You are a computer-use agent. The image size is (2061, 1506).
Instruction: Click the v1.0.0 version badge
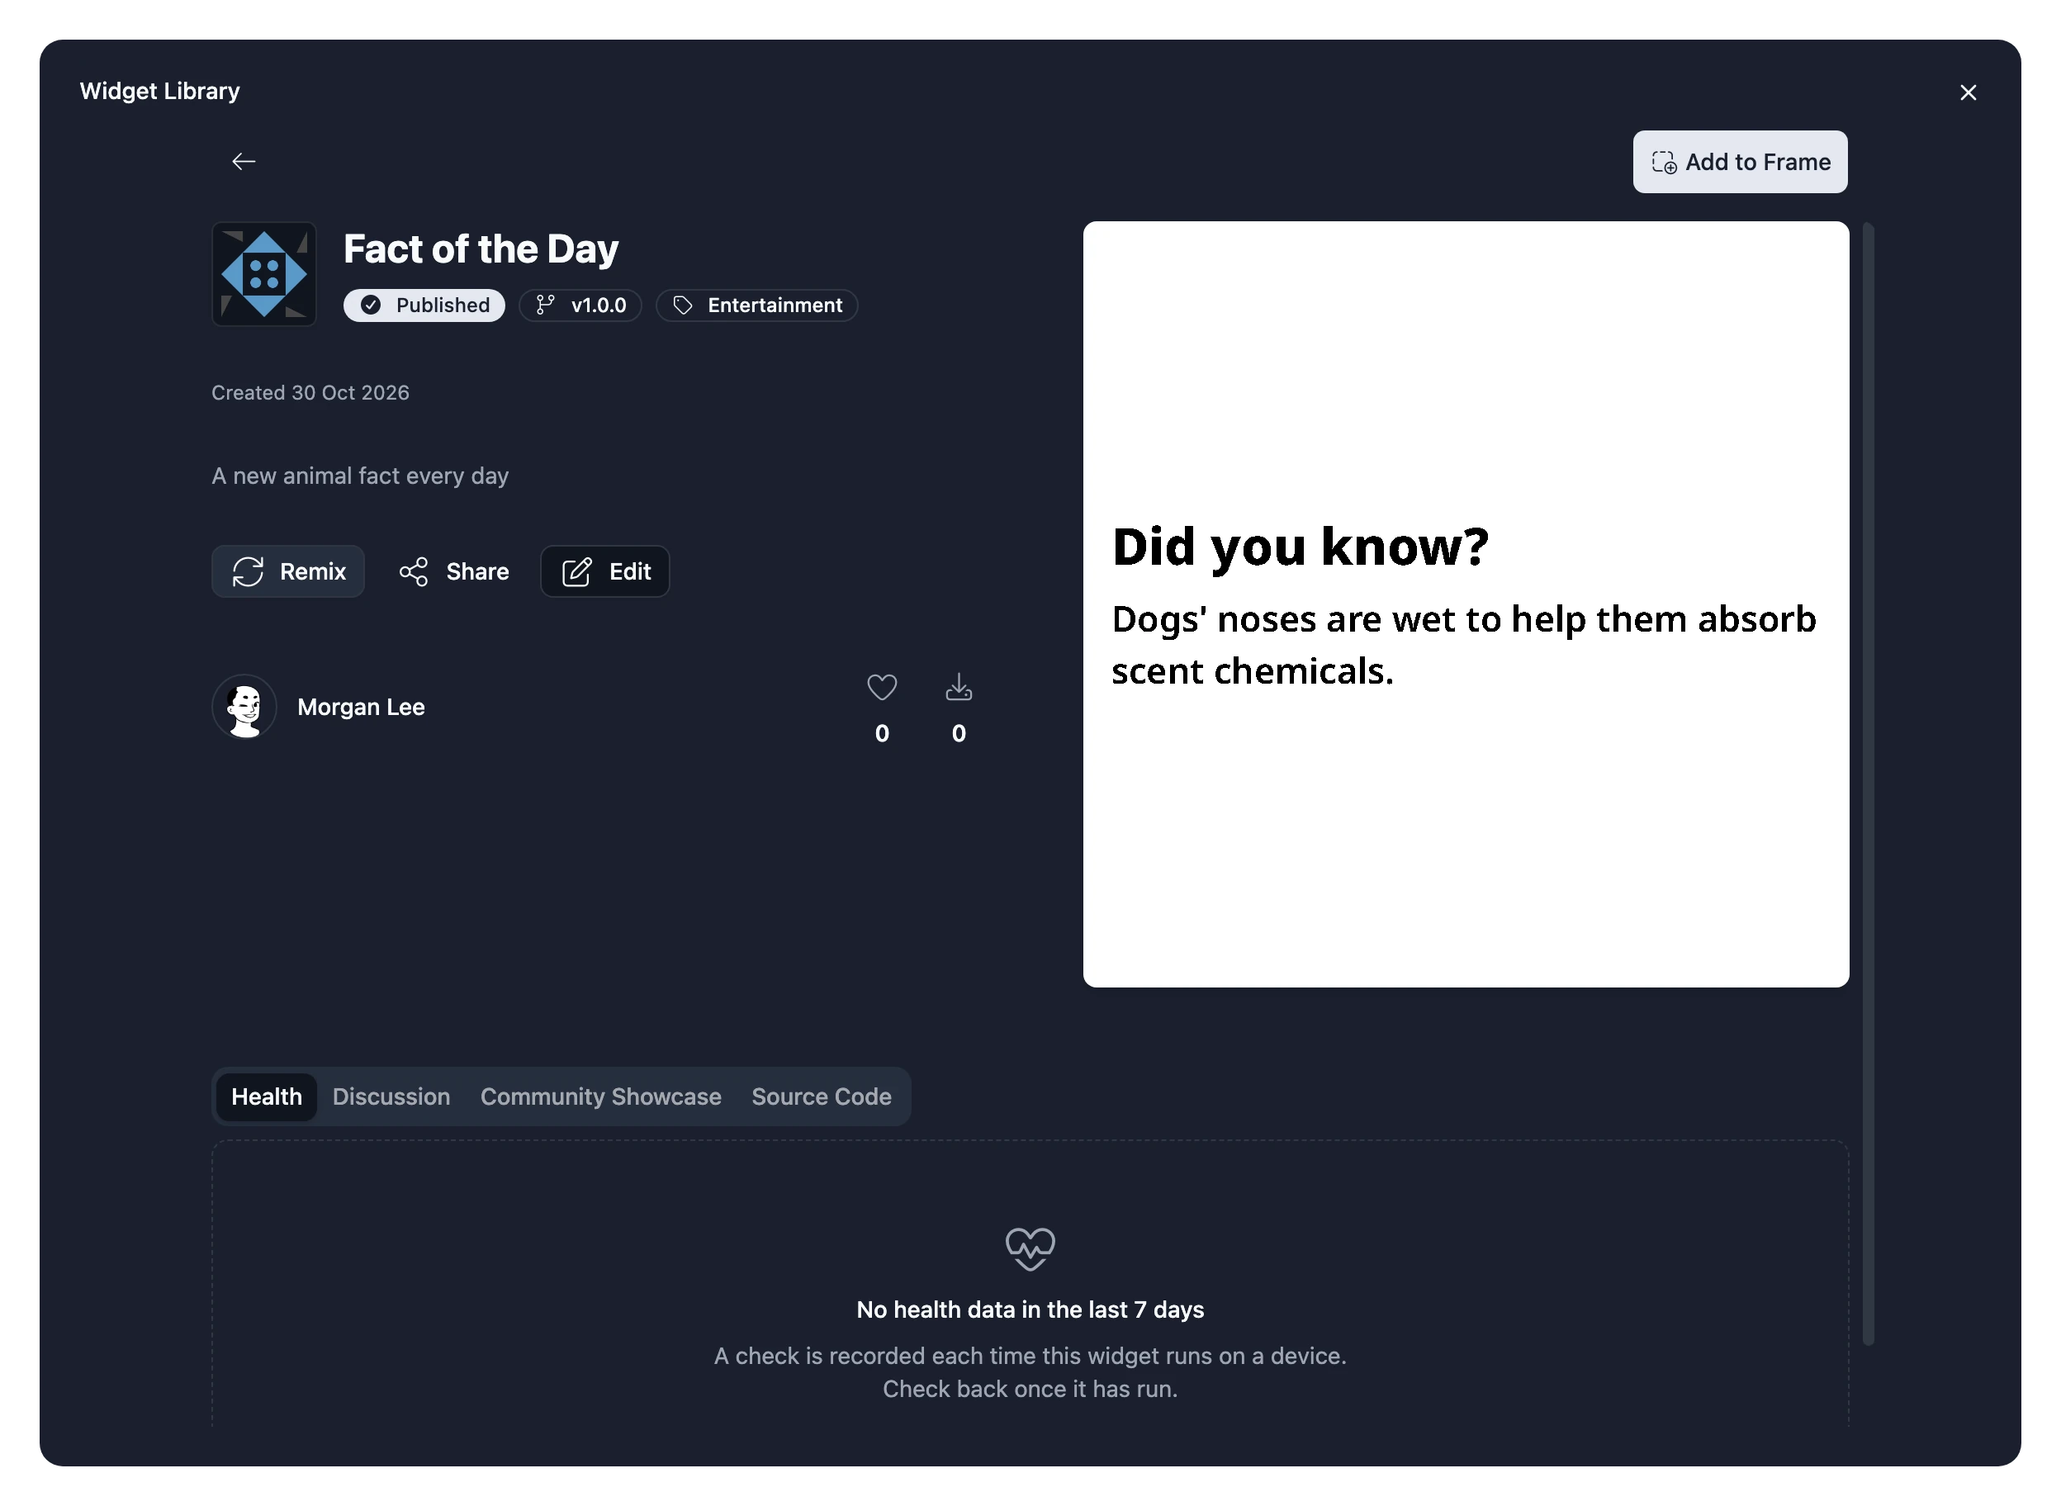tap(580, 305)
